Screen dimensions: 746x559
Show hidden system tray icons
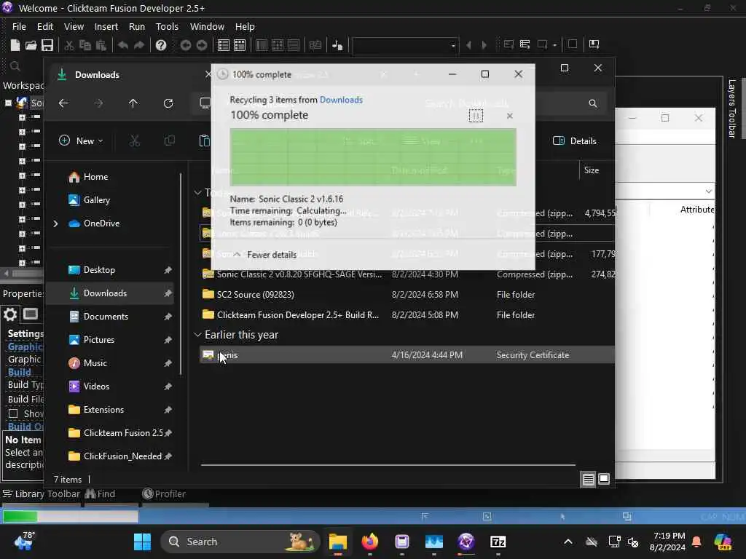tap(568, 542)
